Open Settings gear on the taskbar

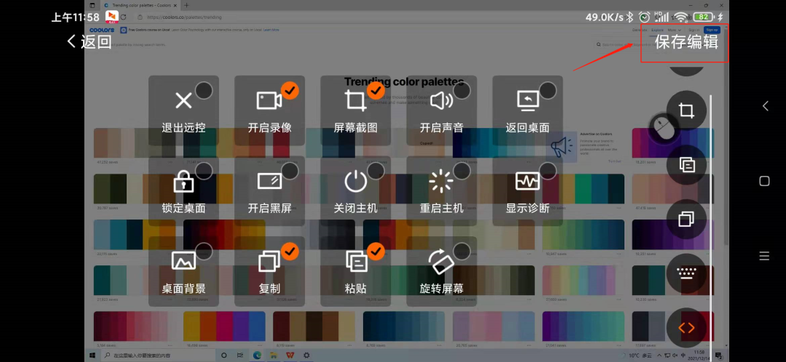(x=306, y=355)
